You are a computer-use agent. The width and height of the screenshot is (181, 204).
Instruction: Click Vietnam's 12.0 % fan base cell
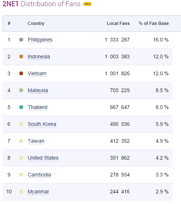[161, 73]
